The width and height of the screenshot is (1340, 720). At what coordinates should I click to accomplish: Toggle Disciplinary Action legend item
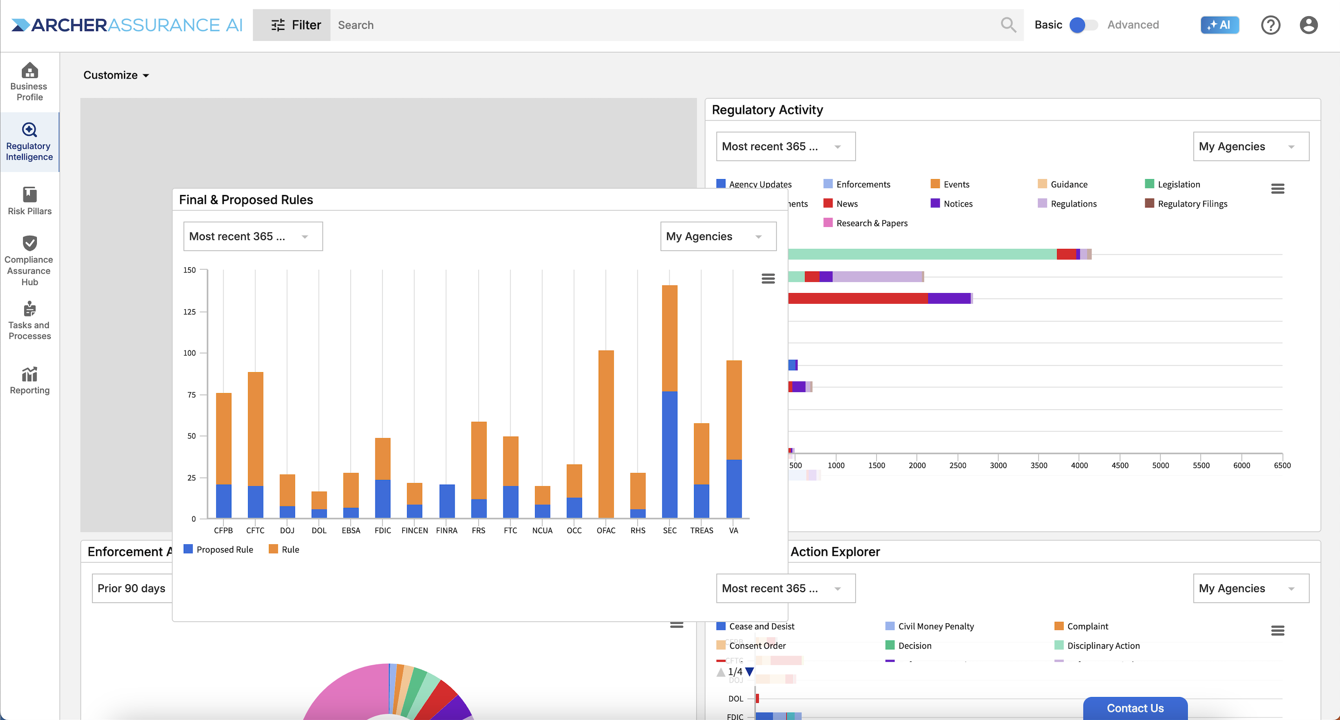click(x=1097, y=646)
